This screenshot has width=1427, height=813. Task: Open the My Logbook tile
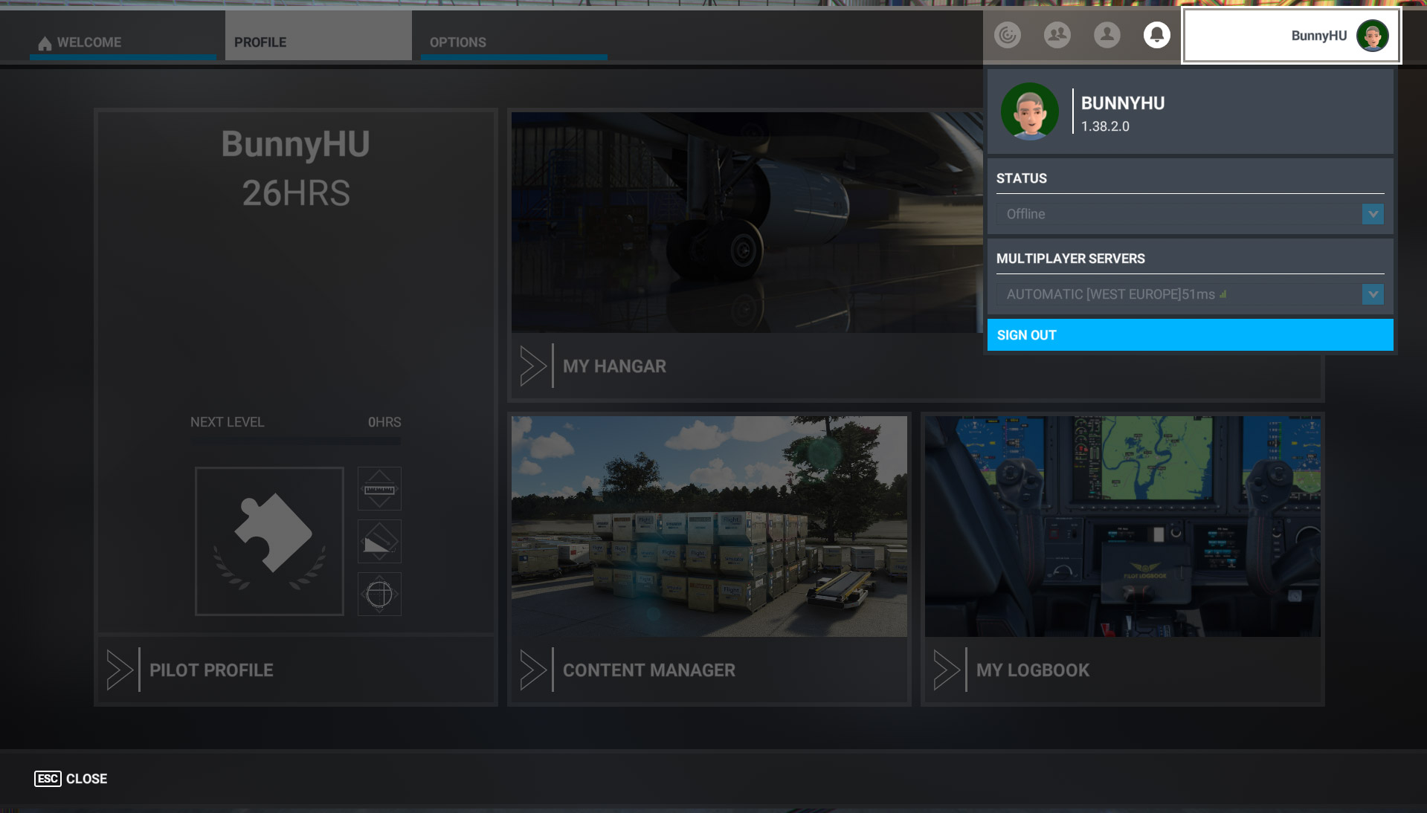click(1122, 558)
